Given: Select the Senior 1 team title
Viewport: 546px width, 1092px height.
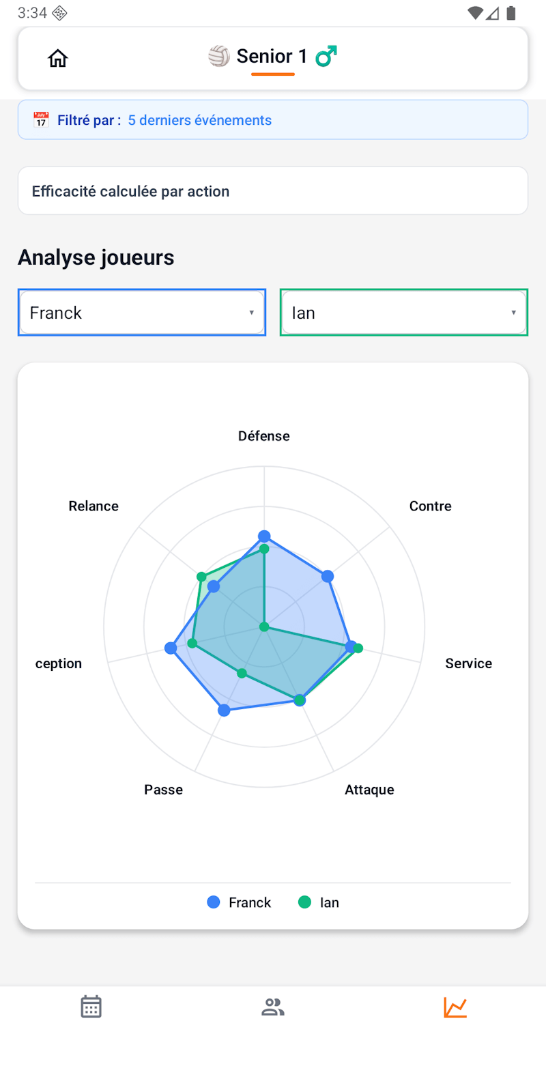Looking at the screenshot, I should point(272,56).
